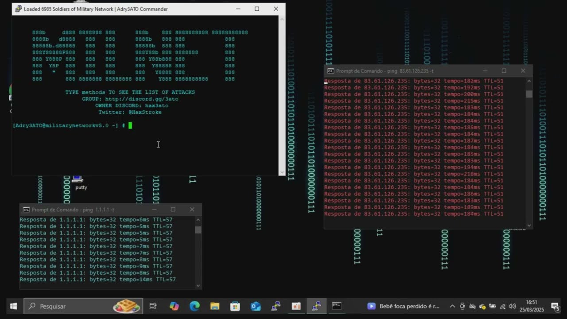The image size is (567, 319).
Task: Click the 'tempo=218ms' reply line
Action: [414, 174]
